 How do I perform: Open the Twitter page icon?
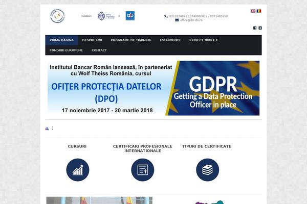click(260, 28)
